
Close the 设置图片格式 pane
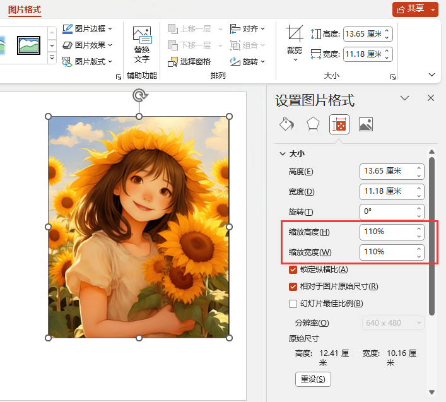tap(431, 98)
